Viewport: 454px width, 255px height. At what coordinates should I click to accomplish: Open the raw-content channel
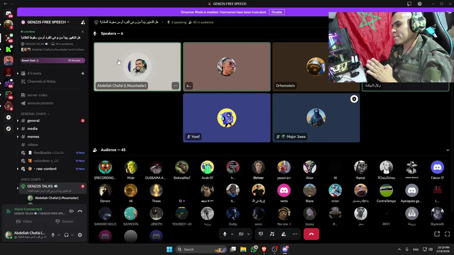pos(52,169)
